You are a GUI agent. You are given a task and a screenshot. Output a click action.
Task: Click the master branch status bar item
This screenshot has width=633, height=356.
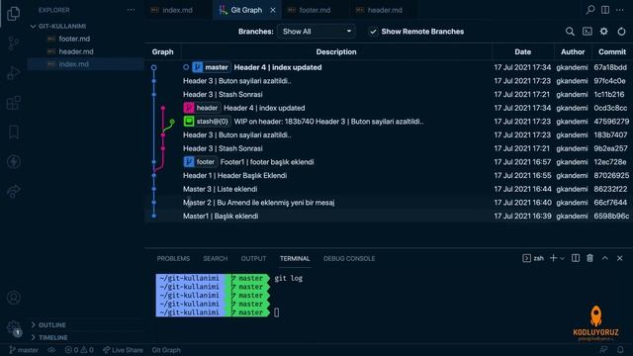[24, 350]
